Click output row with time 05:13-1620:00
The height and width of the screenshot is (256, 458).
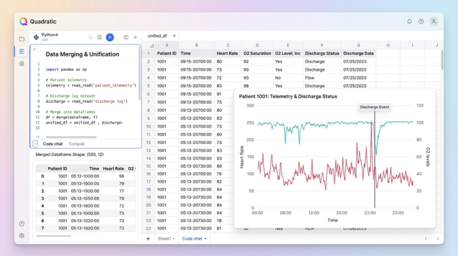(85, 229)
